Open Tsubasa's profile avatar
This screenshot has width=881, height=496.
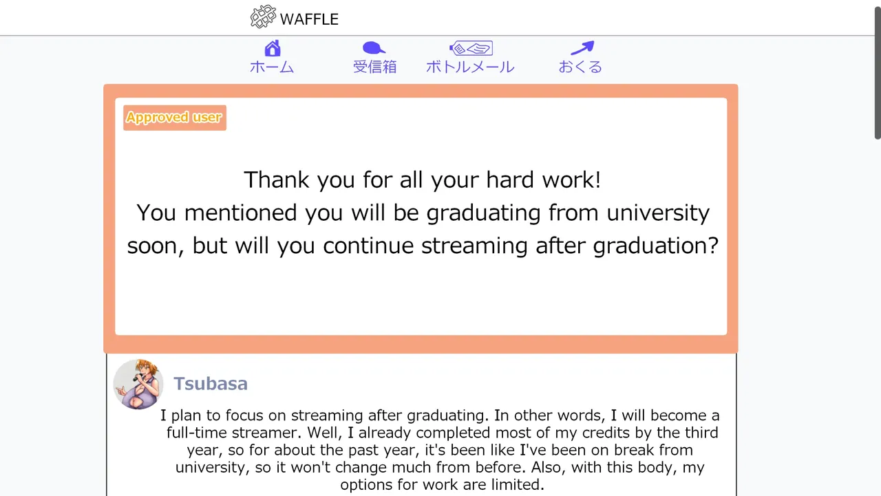(x=138, y=384)
